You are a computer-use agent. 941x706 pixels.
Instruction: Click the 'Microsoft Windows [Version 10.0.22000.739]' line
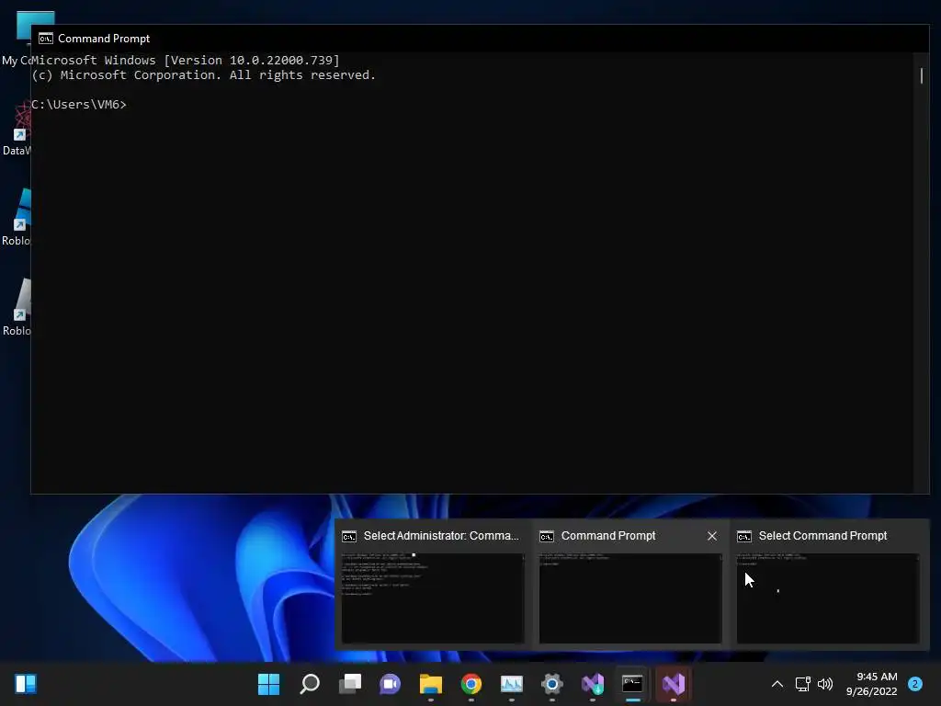[x=186, y=60]
